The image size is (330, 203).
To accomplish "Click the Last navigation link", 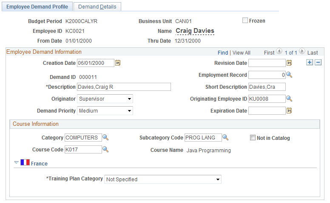I will pos(313,53).
